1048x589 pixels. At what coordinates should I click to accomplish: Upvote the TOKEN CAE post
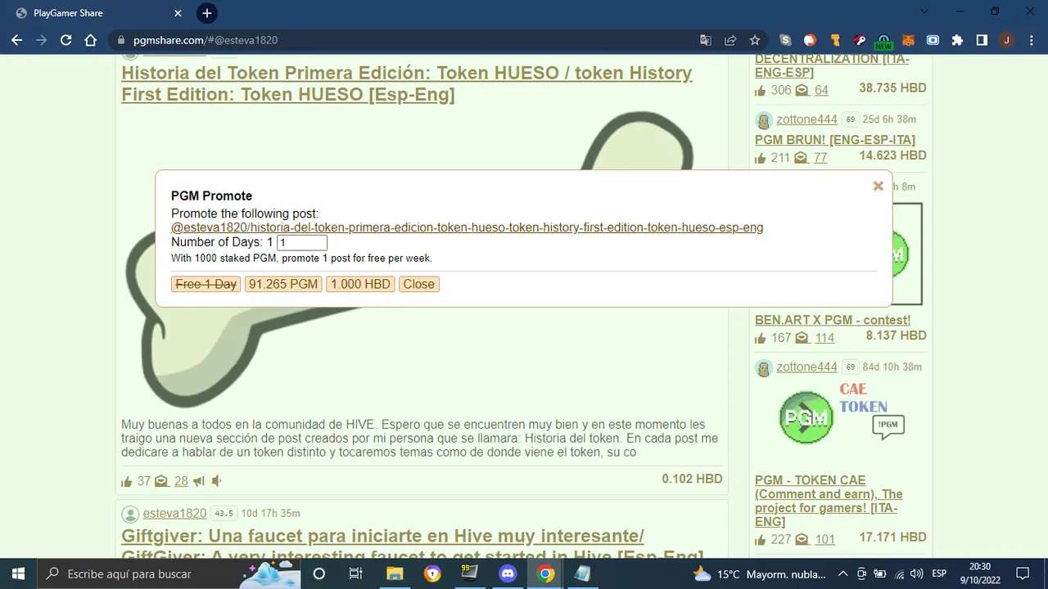761,539
